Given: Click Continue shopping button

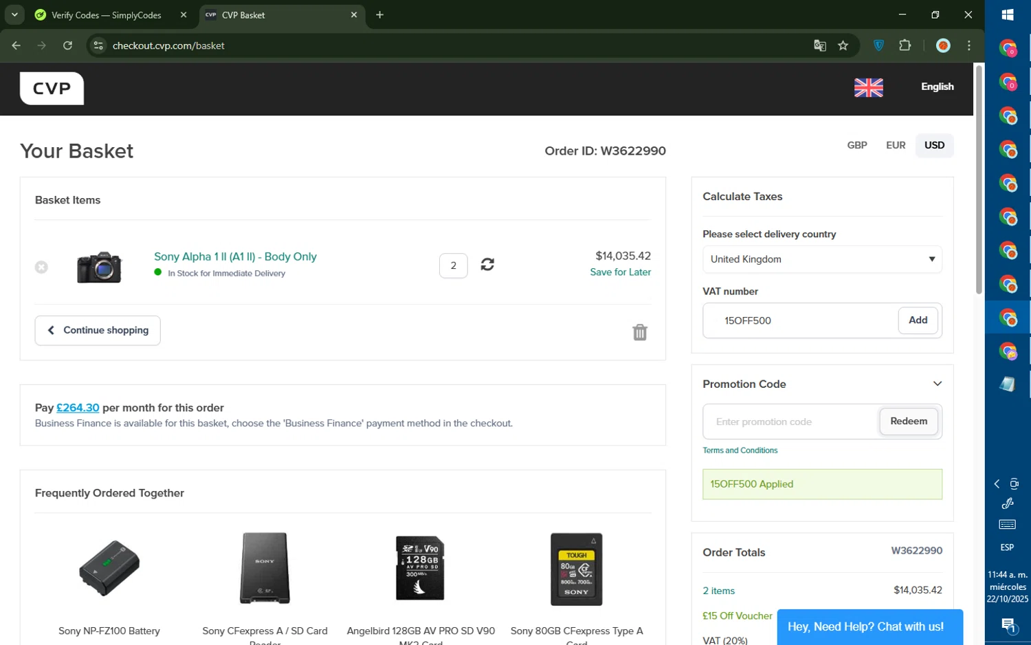Looking at the screenshot, I should pos(98,331).
